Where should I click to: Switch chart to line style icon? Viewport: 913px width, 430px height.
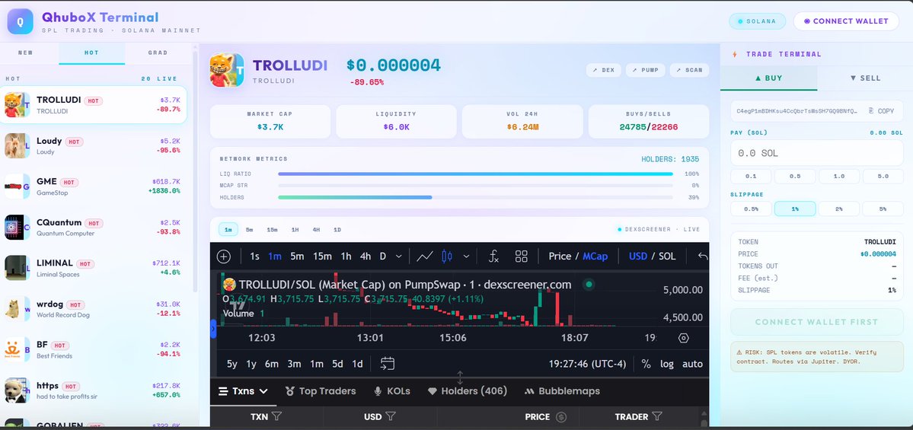pyautogui.click(x=424, y=256)
